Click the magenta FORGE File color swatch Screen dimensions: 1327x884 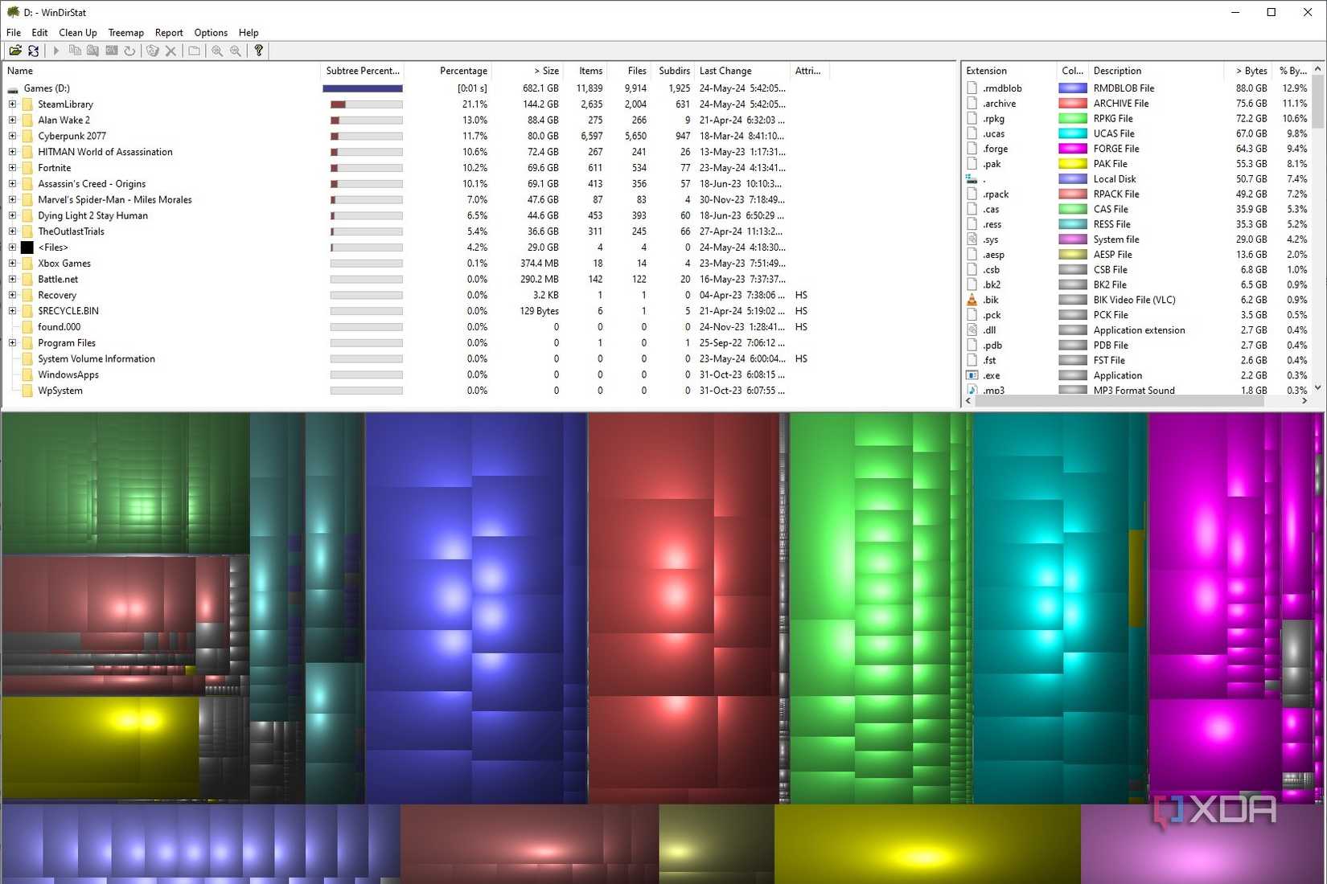point(1073,149)
